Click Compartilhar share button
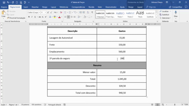 tap(175, 7)
